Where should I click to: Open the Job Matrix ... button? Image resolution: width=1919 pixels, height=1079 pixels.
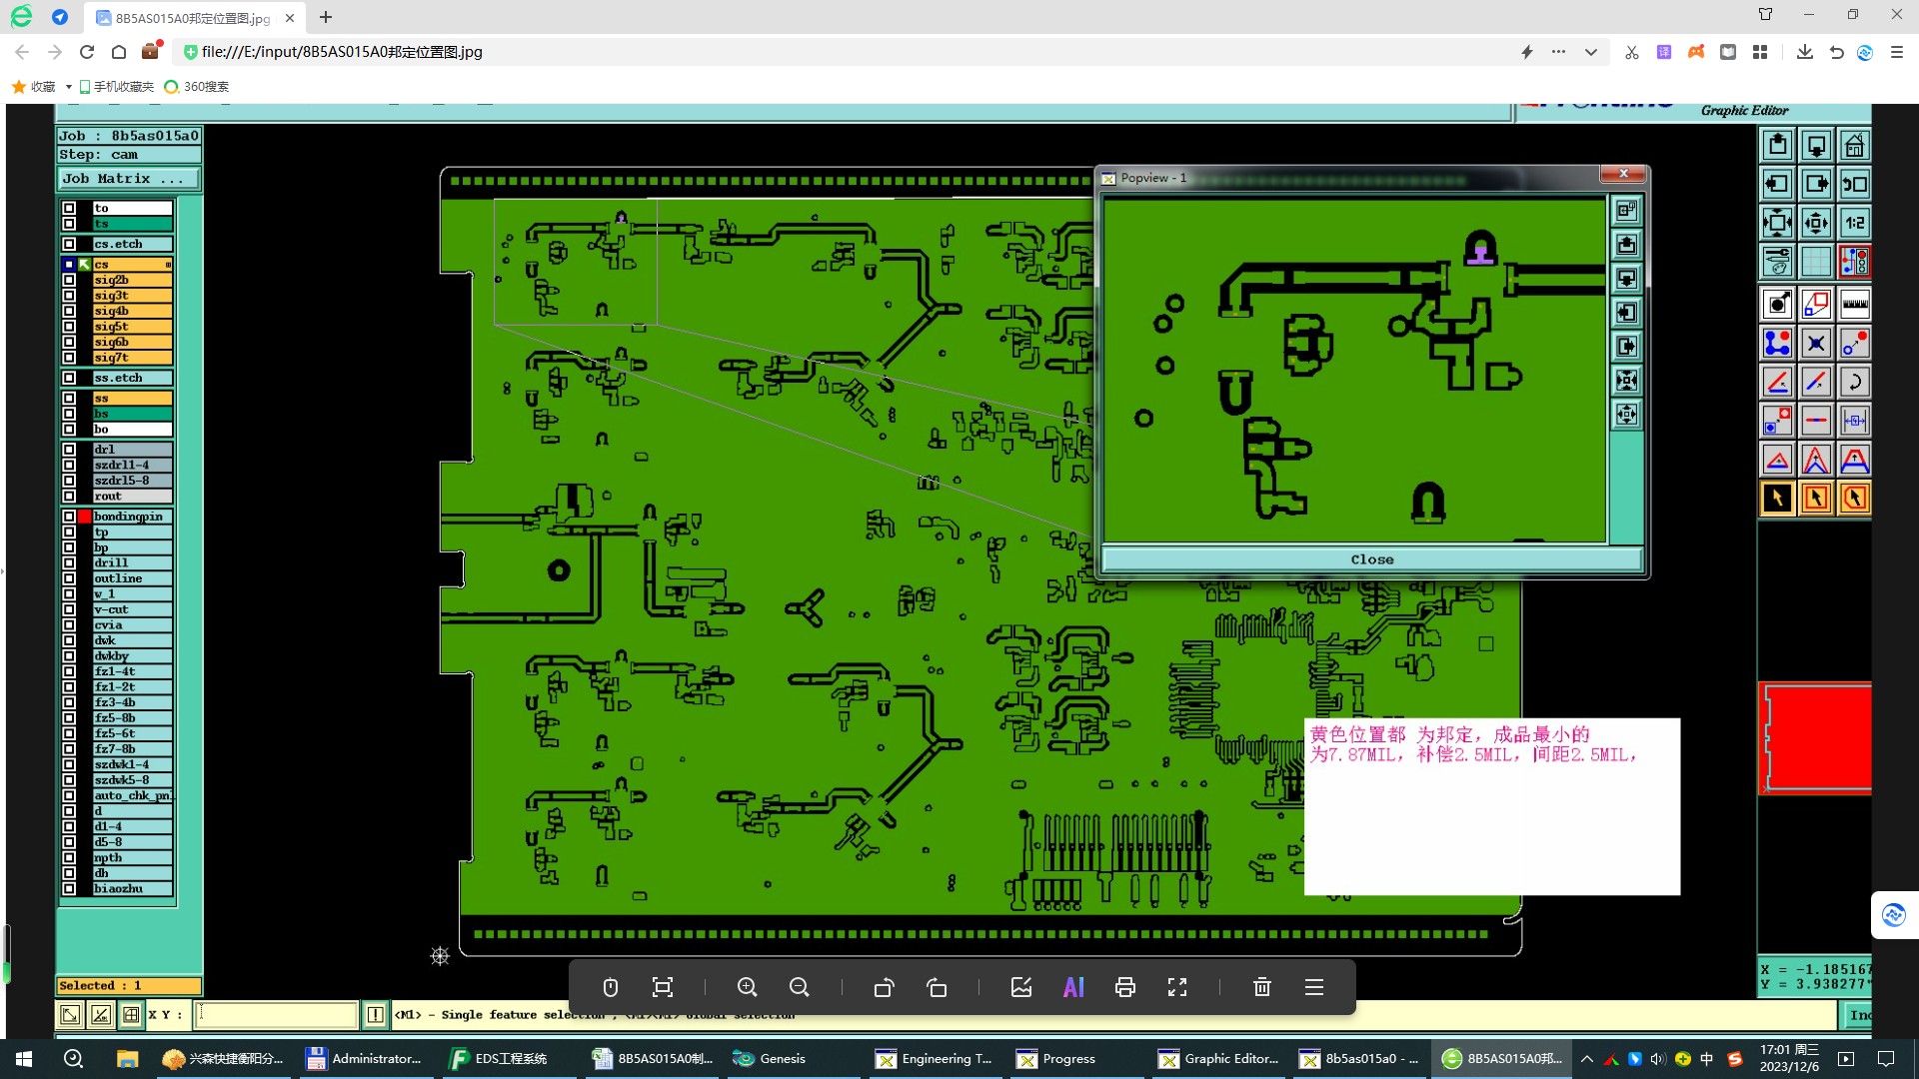[129, 179]
